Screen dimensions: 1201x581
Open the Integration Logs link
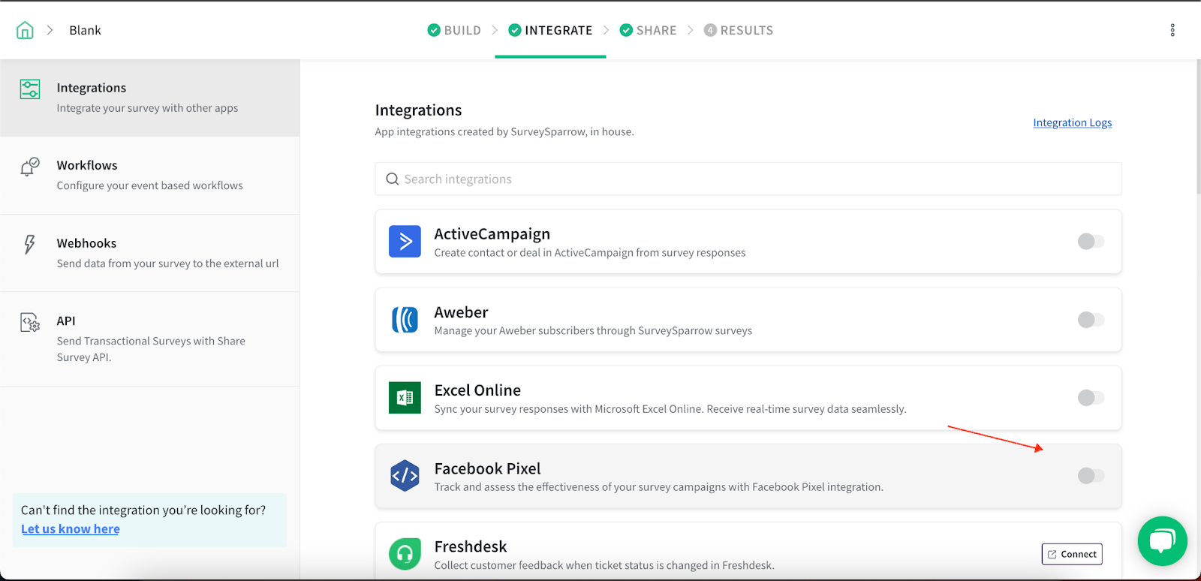pyautogui.click(x=1073, y=122)
